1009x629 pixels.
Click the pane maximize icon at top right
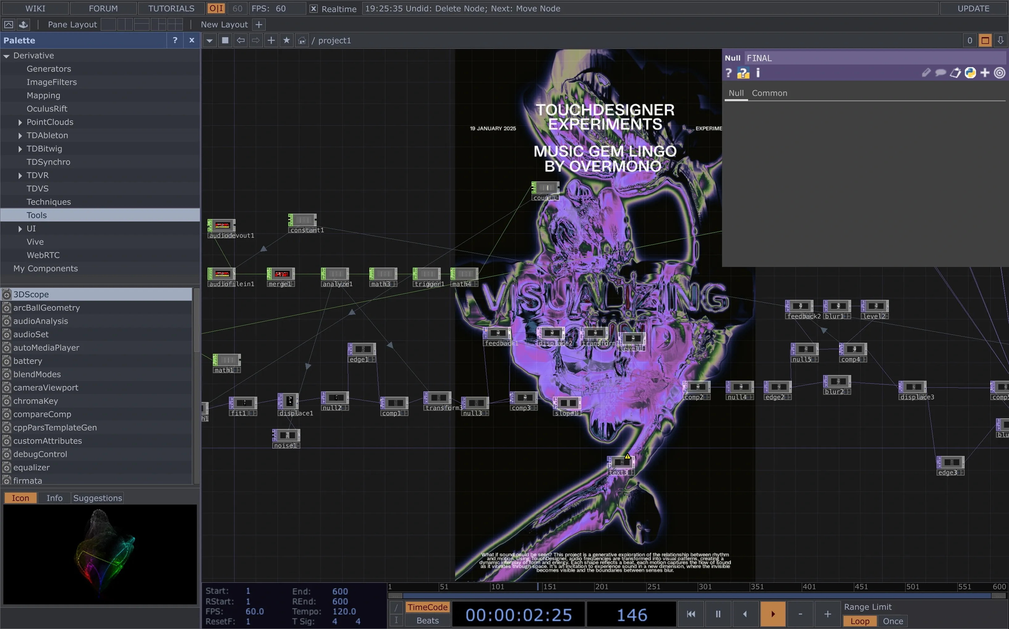[x=985, y=40]
